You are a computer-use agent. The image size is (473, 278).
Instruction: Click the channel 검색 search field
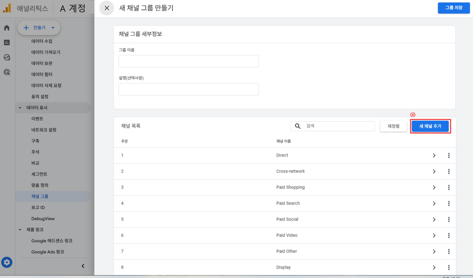[333, 126]
